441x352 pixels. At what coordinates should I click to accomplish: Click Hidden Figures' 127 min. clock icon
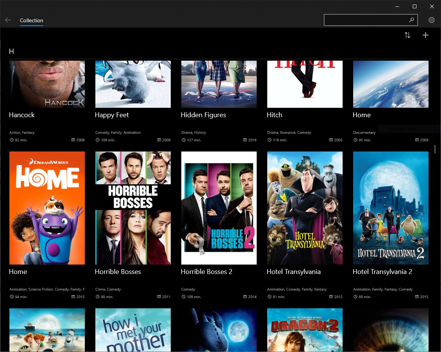click(x=184, y=140)
